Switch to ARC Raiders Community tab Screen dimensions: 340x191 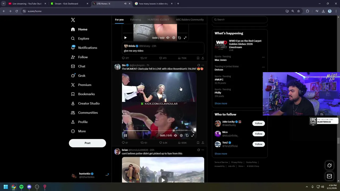coord(190,20)
